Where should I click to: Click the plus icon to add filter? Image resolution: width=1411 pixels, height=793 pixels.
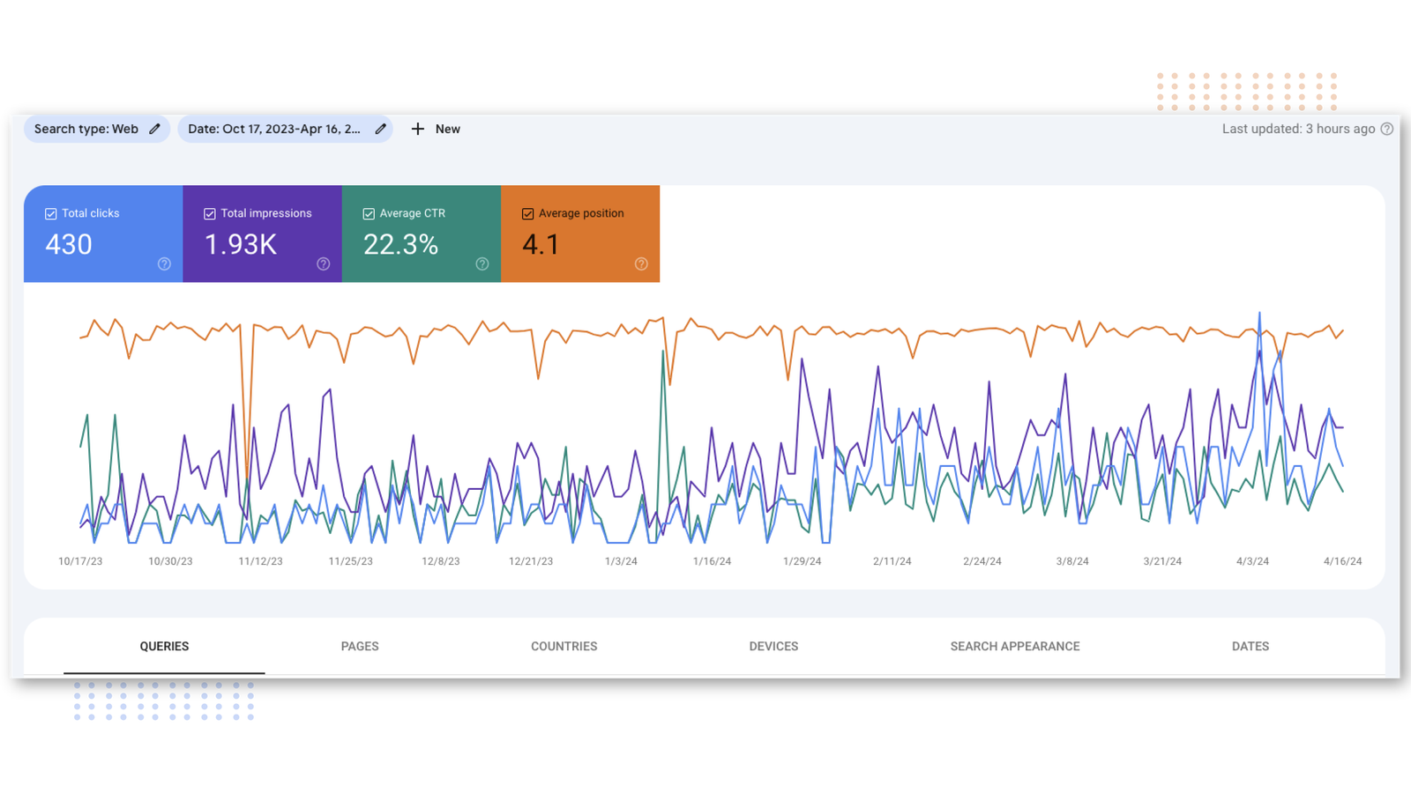(418, 129)
